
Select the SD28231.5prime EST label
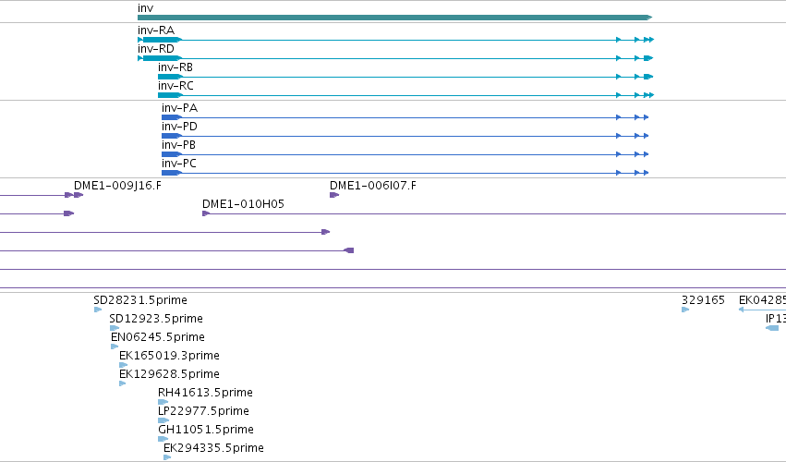click(x=140, y=300)
